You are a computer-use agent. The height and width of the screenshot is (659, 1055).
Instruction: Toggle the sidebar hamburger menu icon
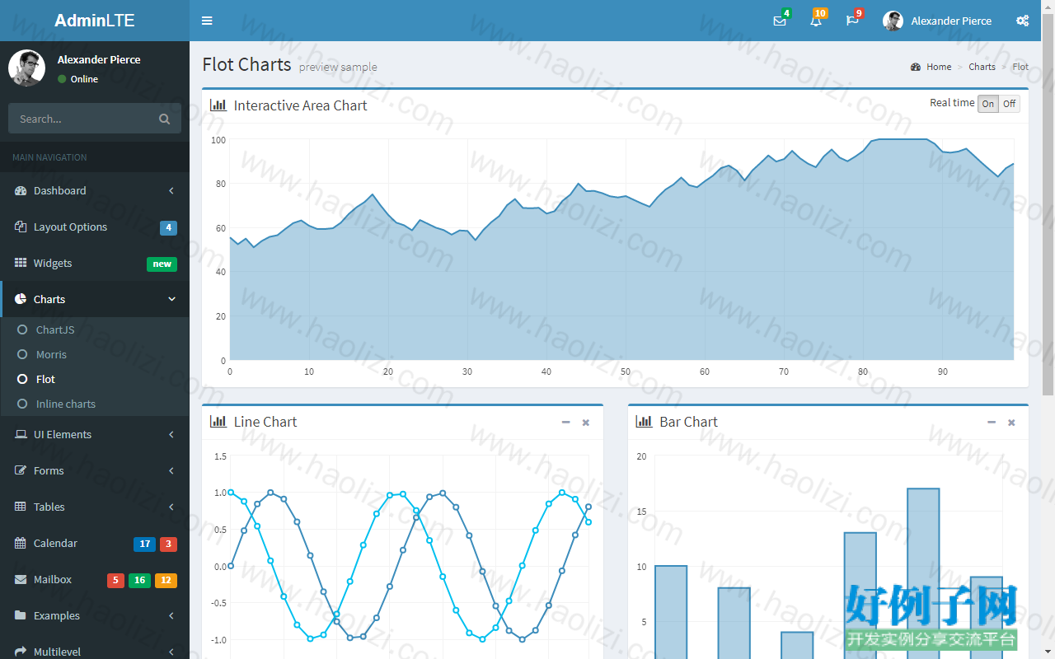[x=207, y=21]
